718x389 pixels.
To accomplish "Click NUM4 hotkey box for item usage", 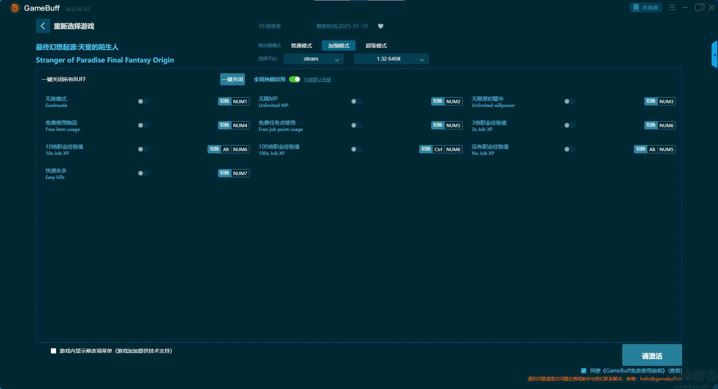I will pos(240,125).
